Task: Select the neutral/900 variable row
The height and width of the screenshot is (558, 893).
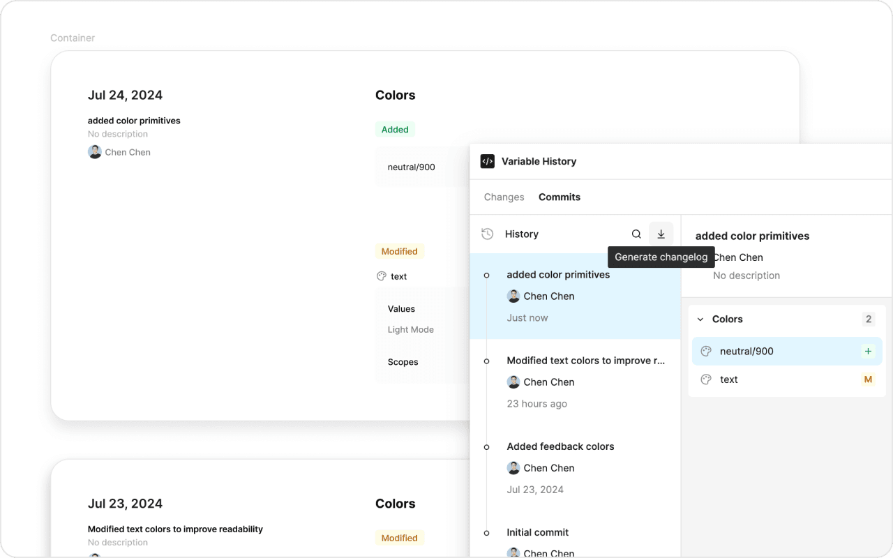Action: coord(787,352)
